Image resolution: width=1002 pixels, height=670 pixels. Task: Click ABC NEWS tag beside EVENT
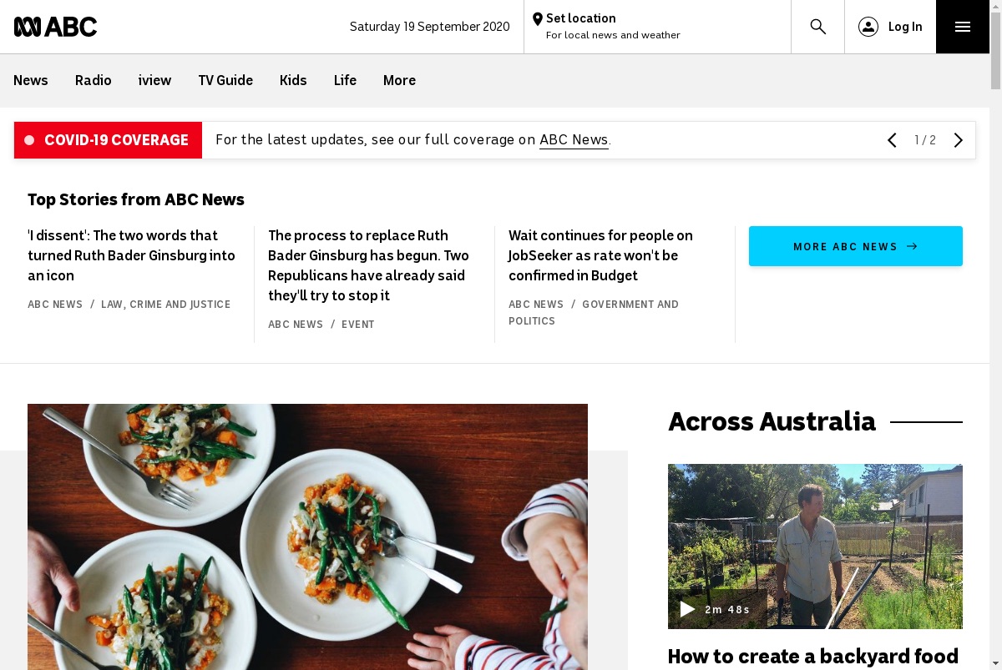click(296, 325)
